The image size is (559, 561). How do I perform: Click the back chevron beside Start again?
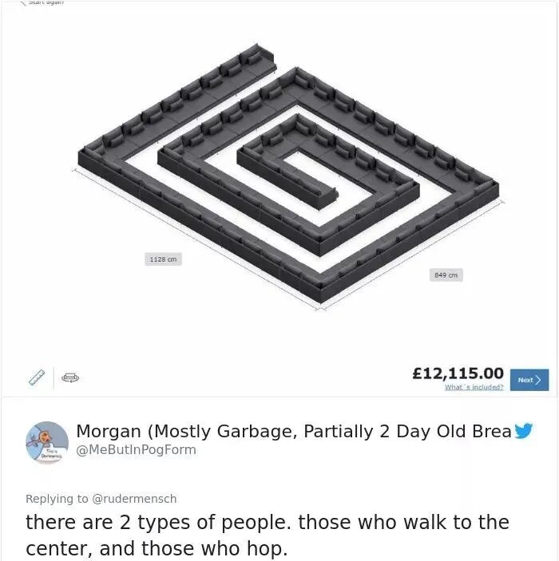pyautogui.click(x=23, y=3)
